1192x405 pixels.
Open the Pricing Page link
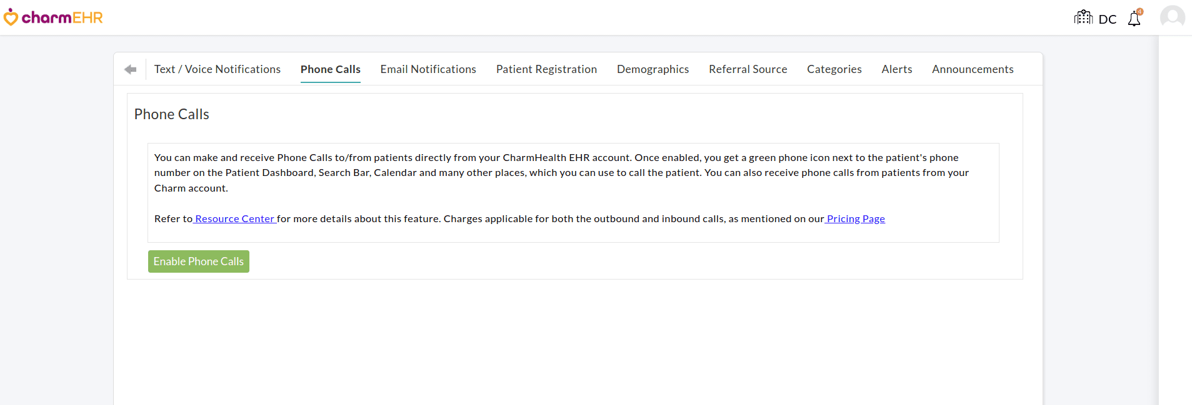(x=855, y=219)
